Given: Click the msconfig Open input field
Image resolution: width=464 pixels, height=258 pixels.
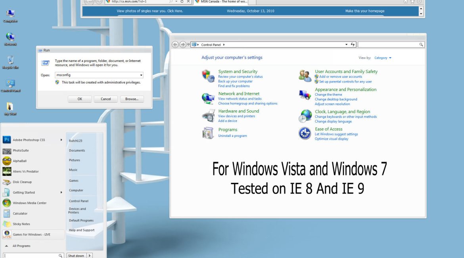Looking at the screenshot, I should [x=99, y=75].
